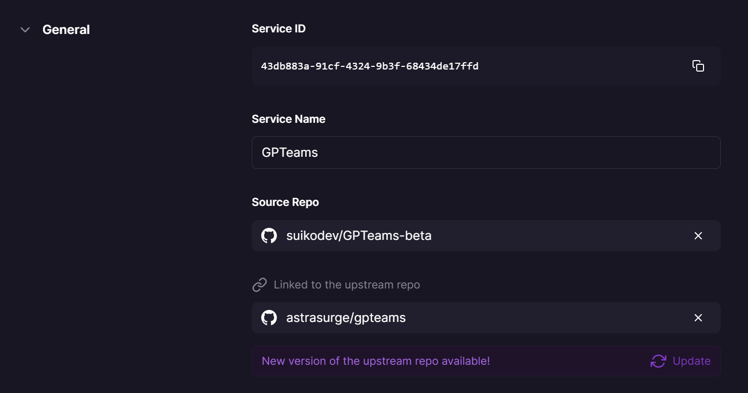Click the new upstream version available message
This screenshot has width=748, height=393.
coord(375,361)
